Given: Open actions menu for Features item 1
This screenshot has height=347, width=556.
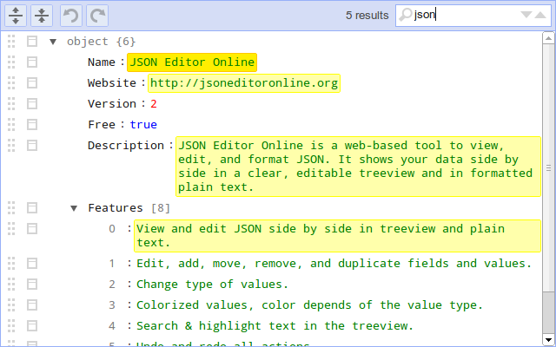Looking at the screenshot, I should 32,264.
